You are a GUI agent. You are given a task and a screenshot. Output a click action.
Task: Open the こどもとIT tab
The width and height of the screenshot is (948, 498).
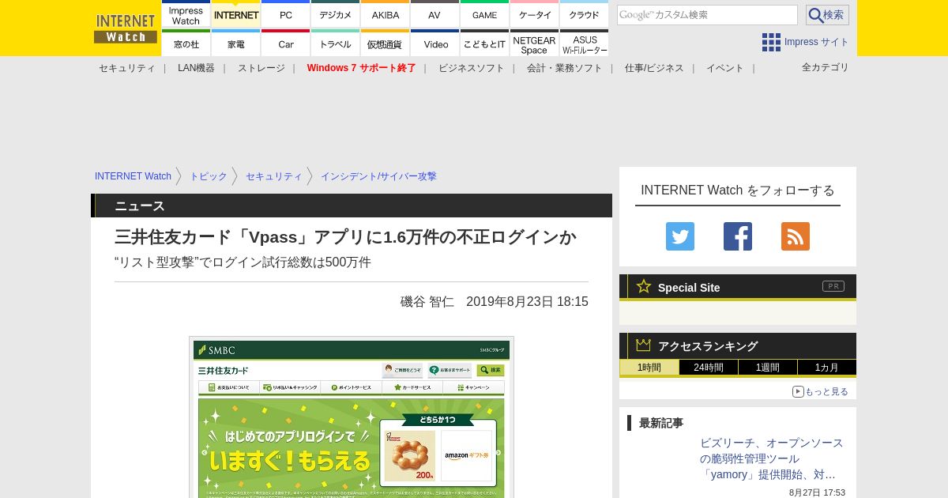point(484,43)
